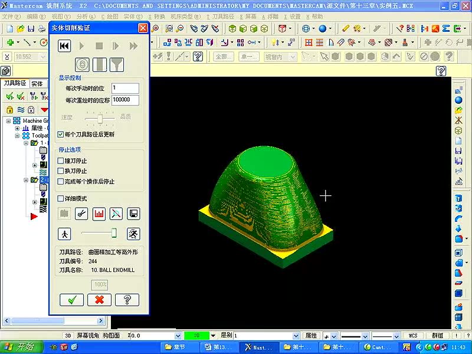Click the select all operations green check icon
472x354 pixels.
click(x=10, y=96)
